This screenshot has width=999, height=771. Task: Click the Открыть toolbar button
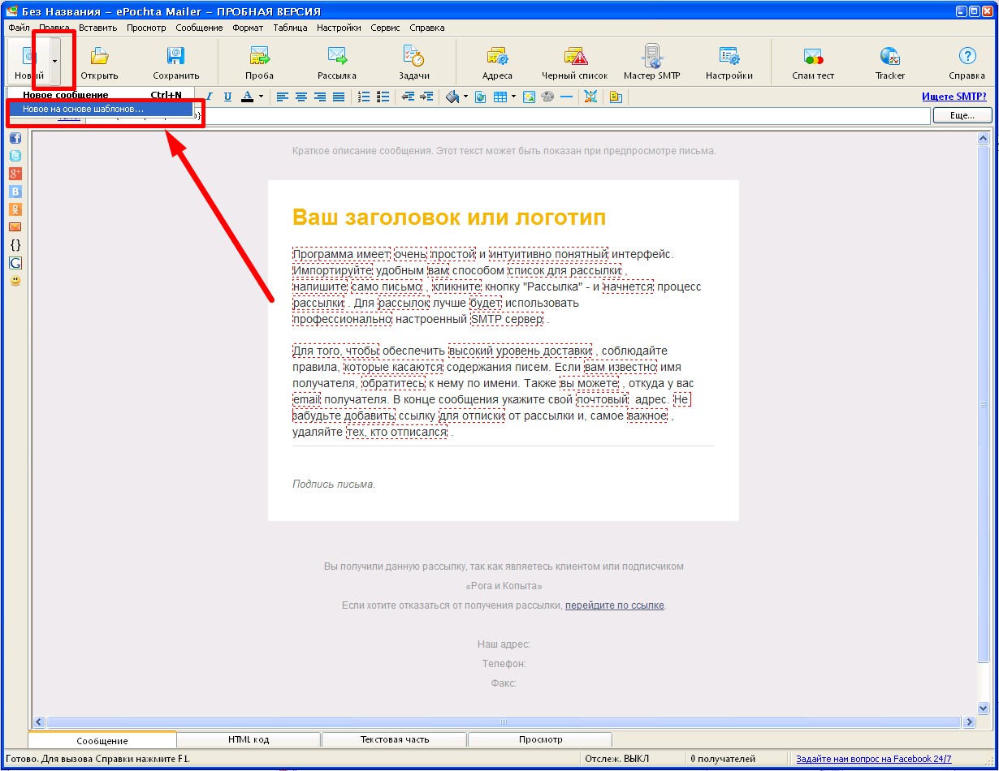[99, 62]
